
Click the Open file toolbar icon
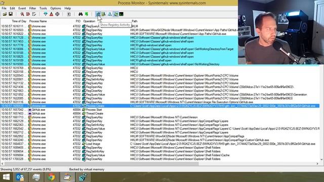coord(5,14)
